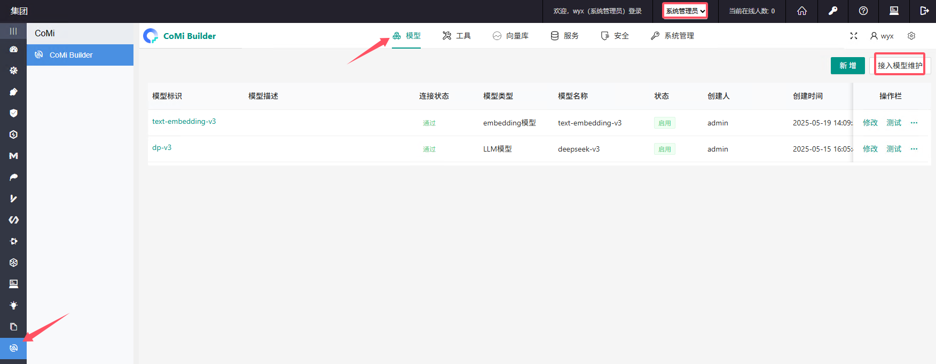Click the 集团 title at top left
This screenshot has height=364, width=936.
pos(19,11)
